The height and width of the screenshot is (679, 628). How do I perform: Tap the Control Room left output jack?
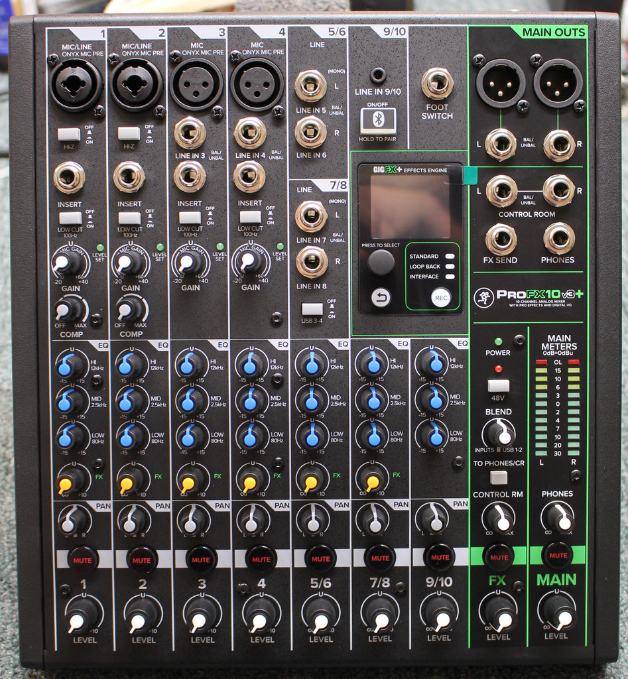point(501,190)
